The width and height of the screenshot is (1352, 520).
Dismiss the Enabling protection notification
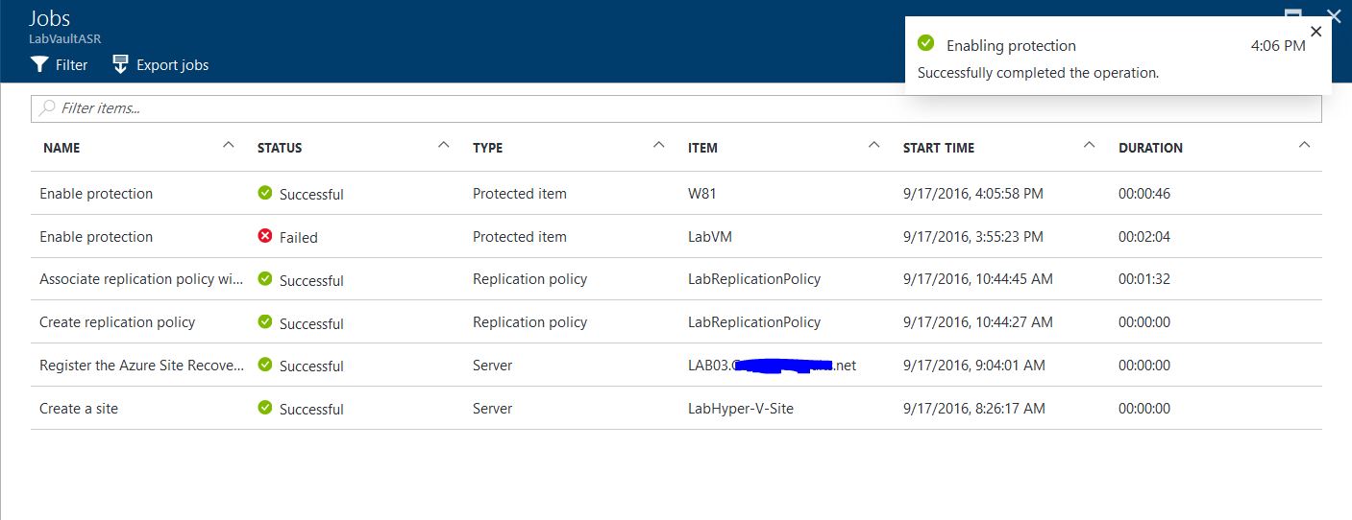point(1315,31)
